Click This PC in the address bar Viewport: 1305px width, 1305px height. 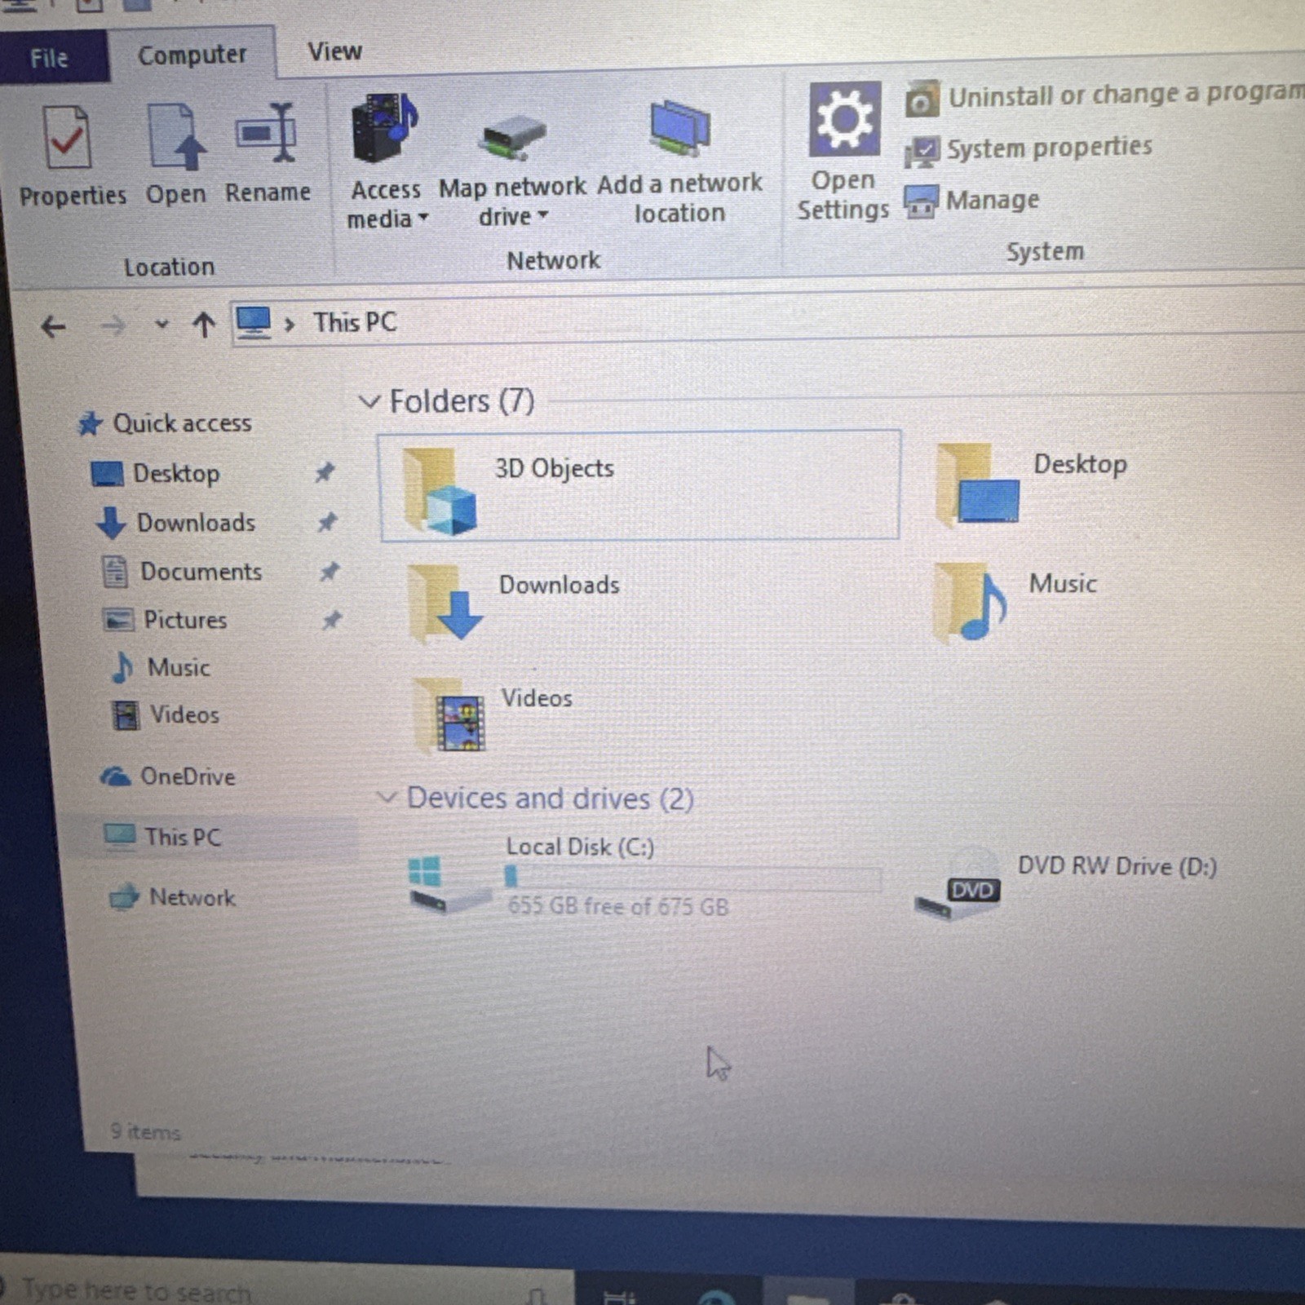tap(355, 322)
